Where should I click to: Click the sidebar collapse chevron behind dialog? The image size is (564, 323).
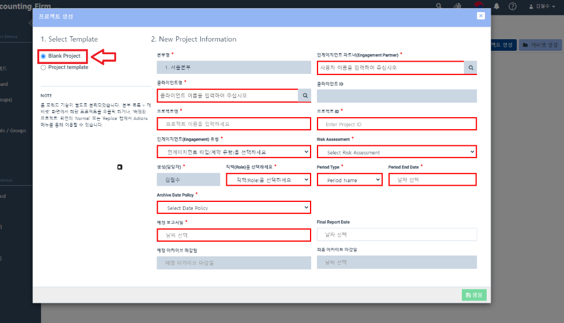click(30, 23)
